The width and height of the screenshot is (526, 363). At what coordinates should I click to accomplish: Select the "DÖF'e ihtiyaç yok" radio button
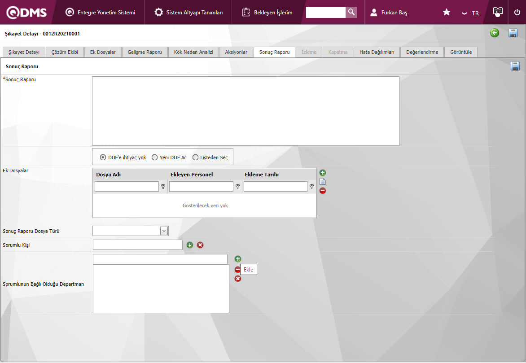click(x=103, y=157)
